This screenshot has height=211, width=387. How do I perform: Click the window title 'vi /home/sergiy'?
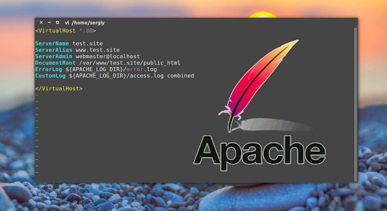coord(85,23)
